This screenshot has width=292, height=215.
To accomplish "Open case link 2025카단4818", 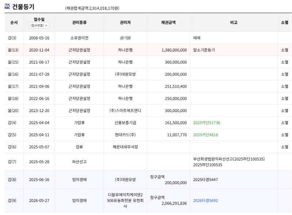I will click(205, 135).
